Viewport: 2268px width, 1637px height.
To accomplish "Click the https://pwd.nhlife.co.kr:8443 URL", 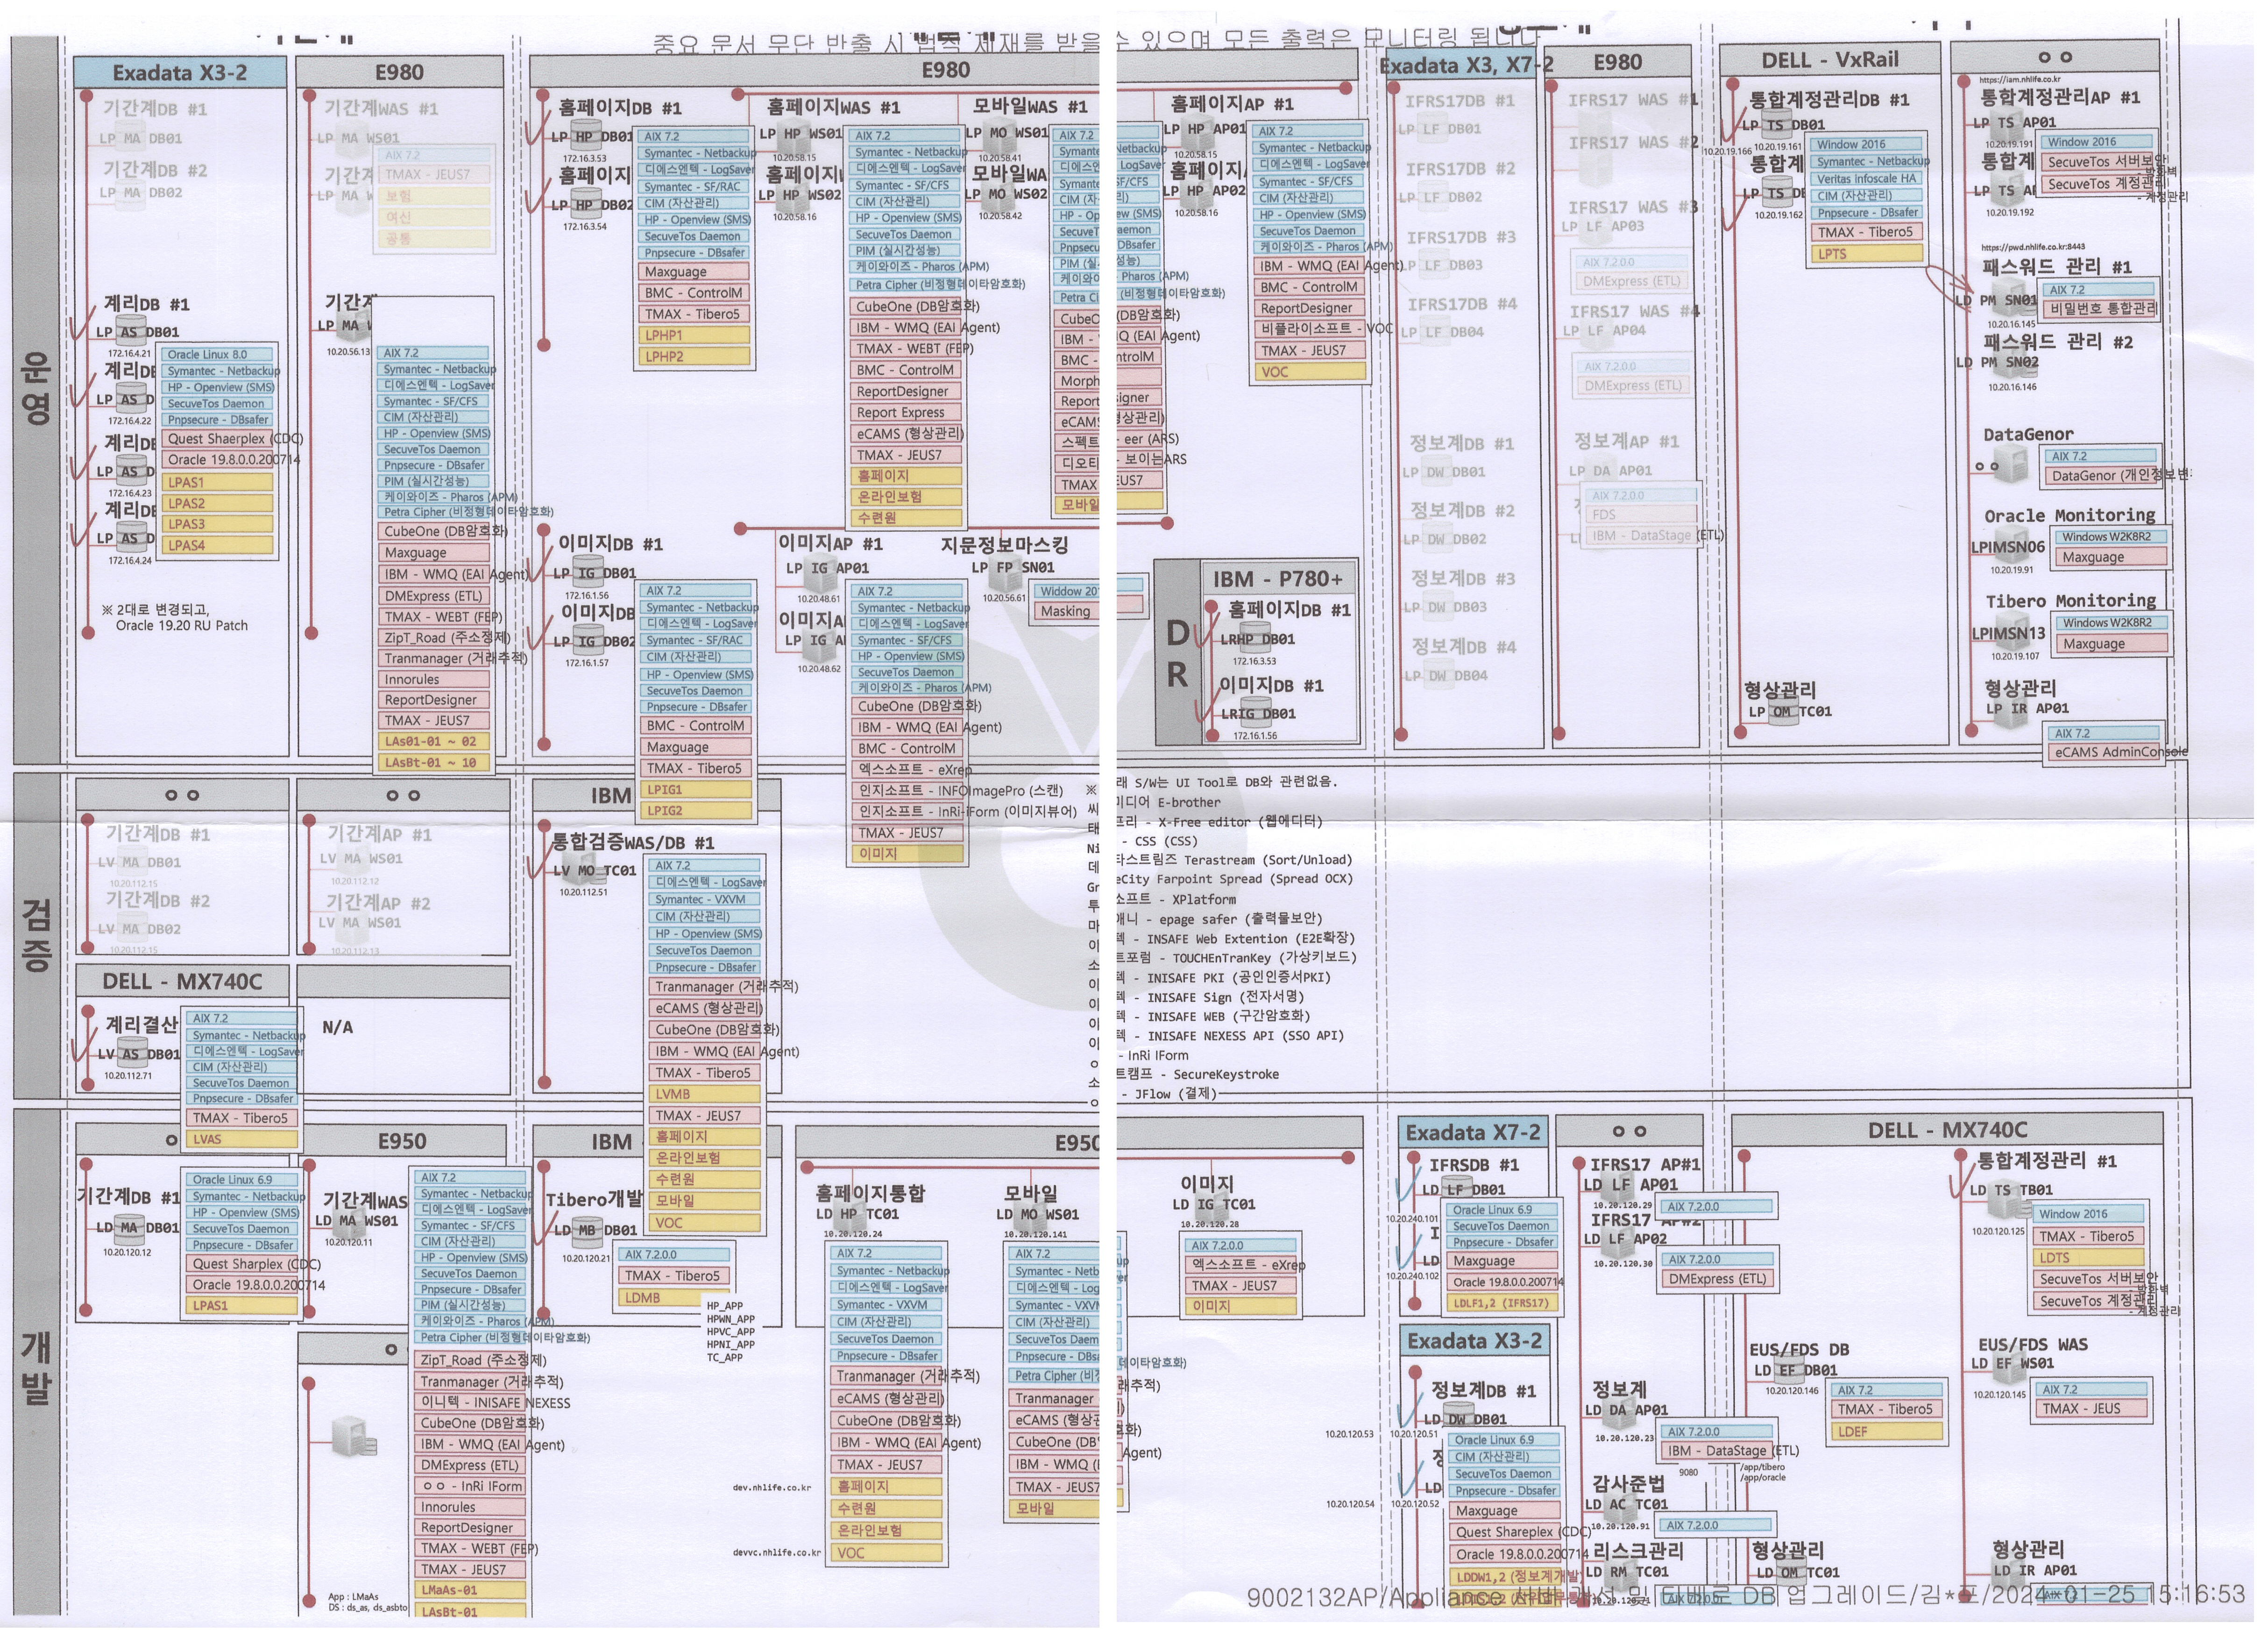I will [x=2034, y=247].
